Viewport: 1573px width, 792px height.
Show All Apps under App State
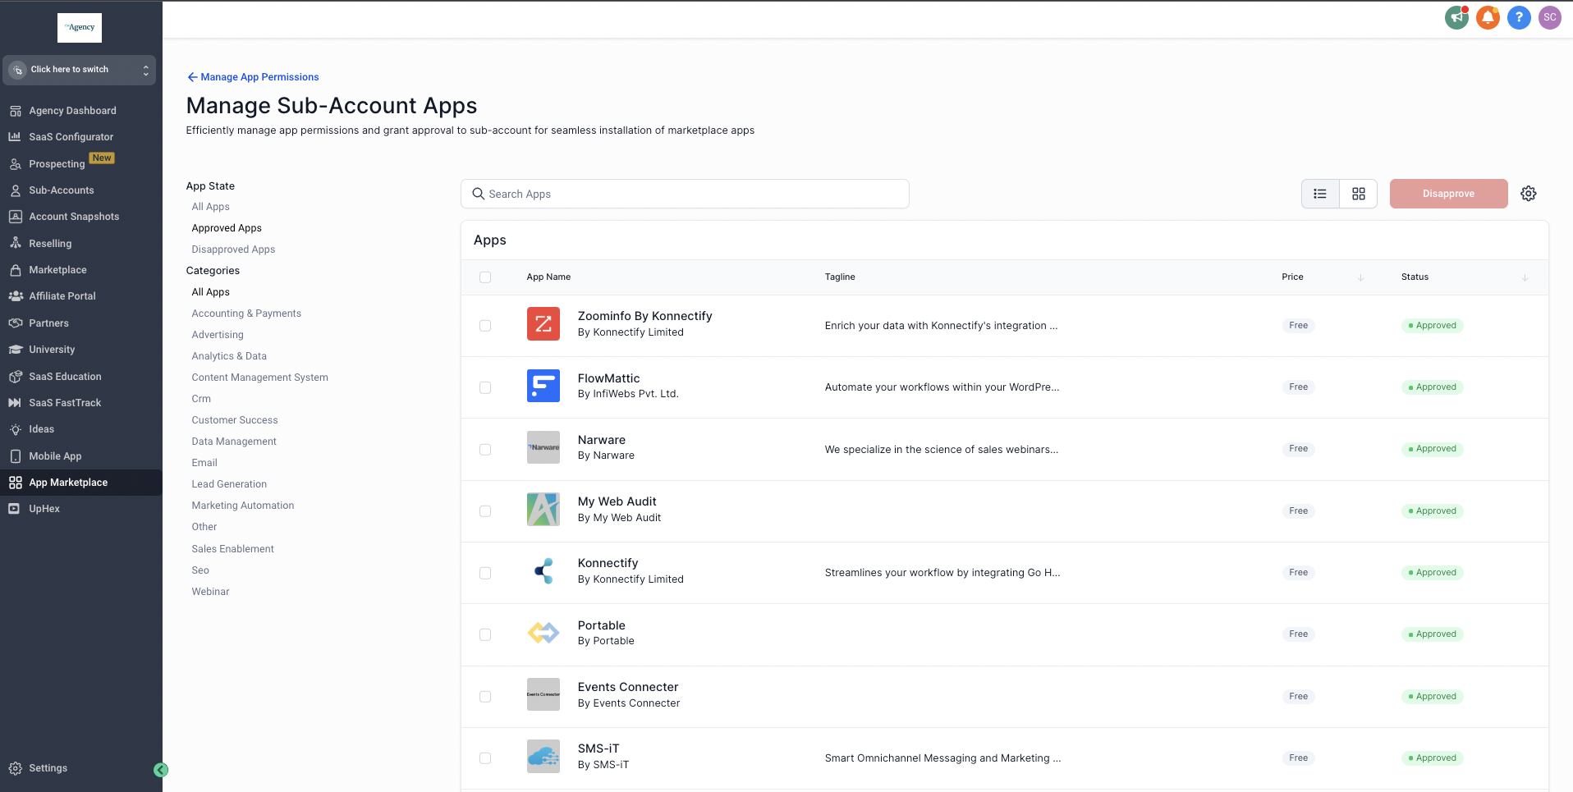(210, 207)
